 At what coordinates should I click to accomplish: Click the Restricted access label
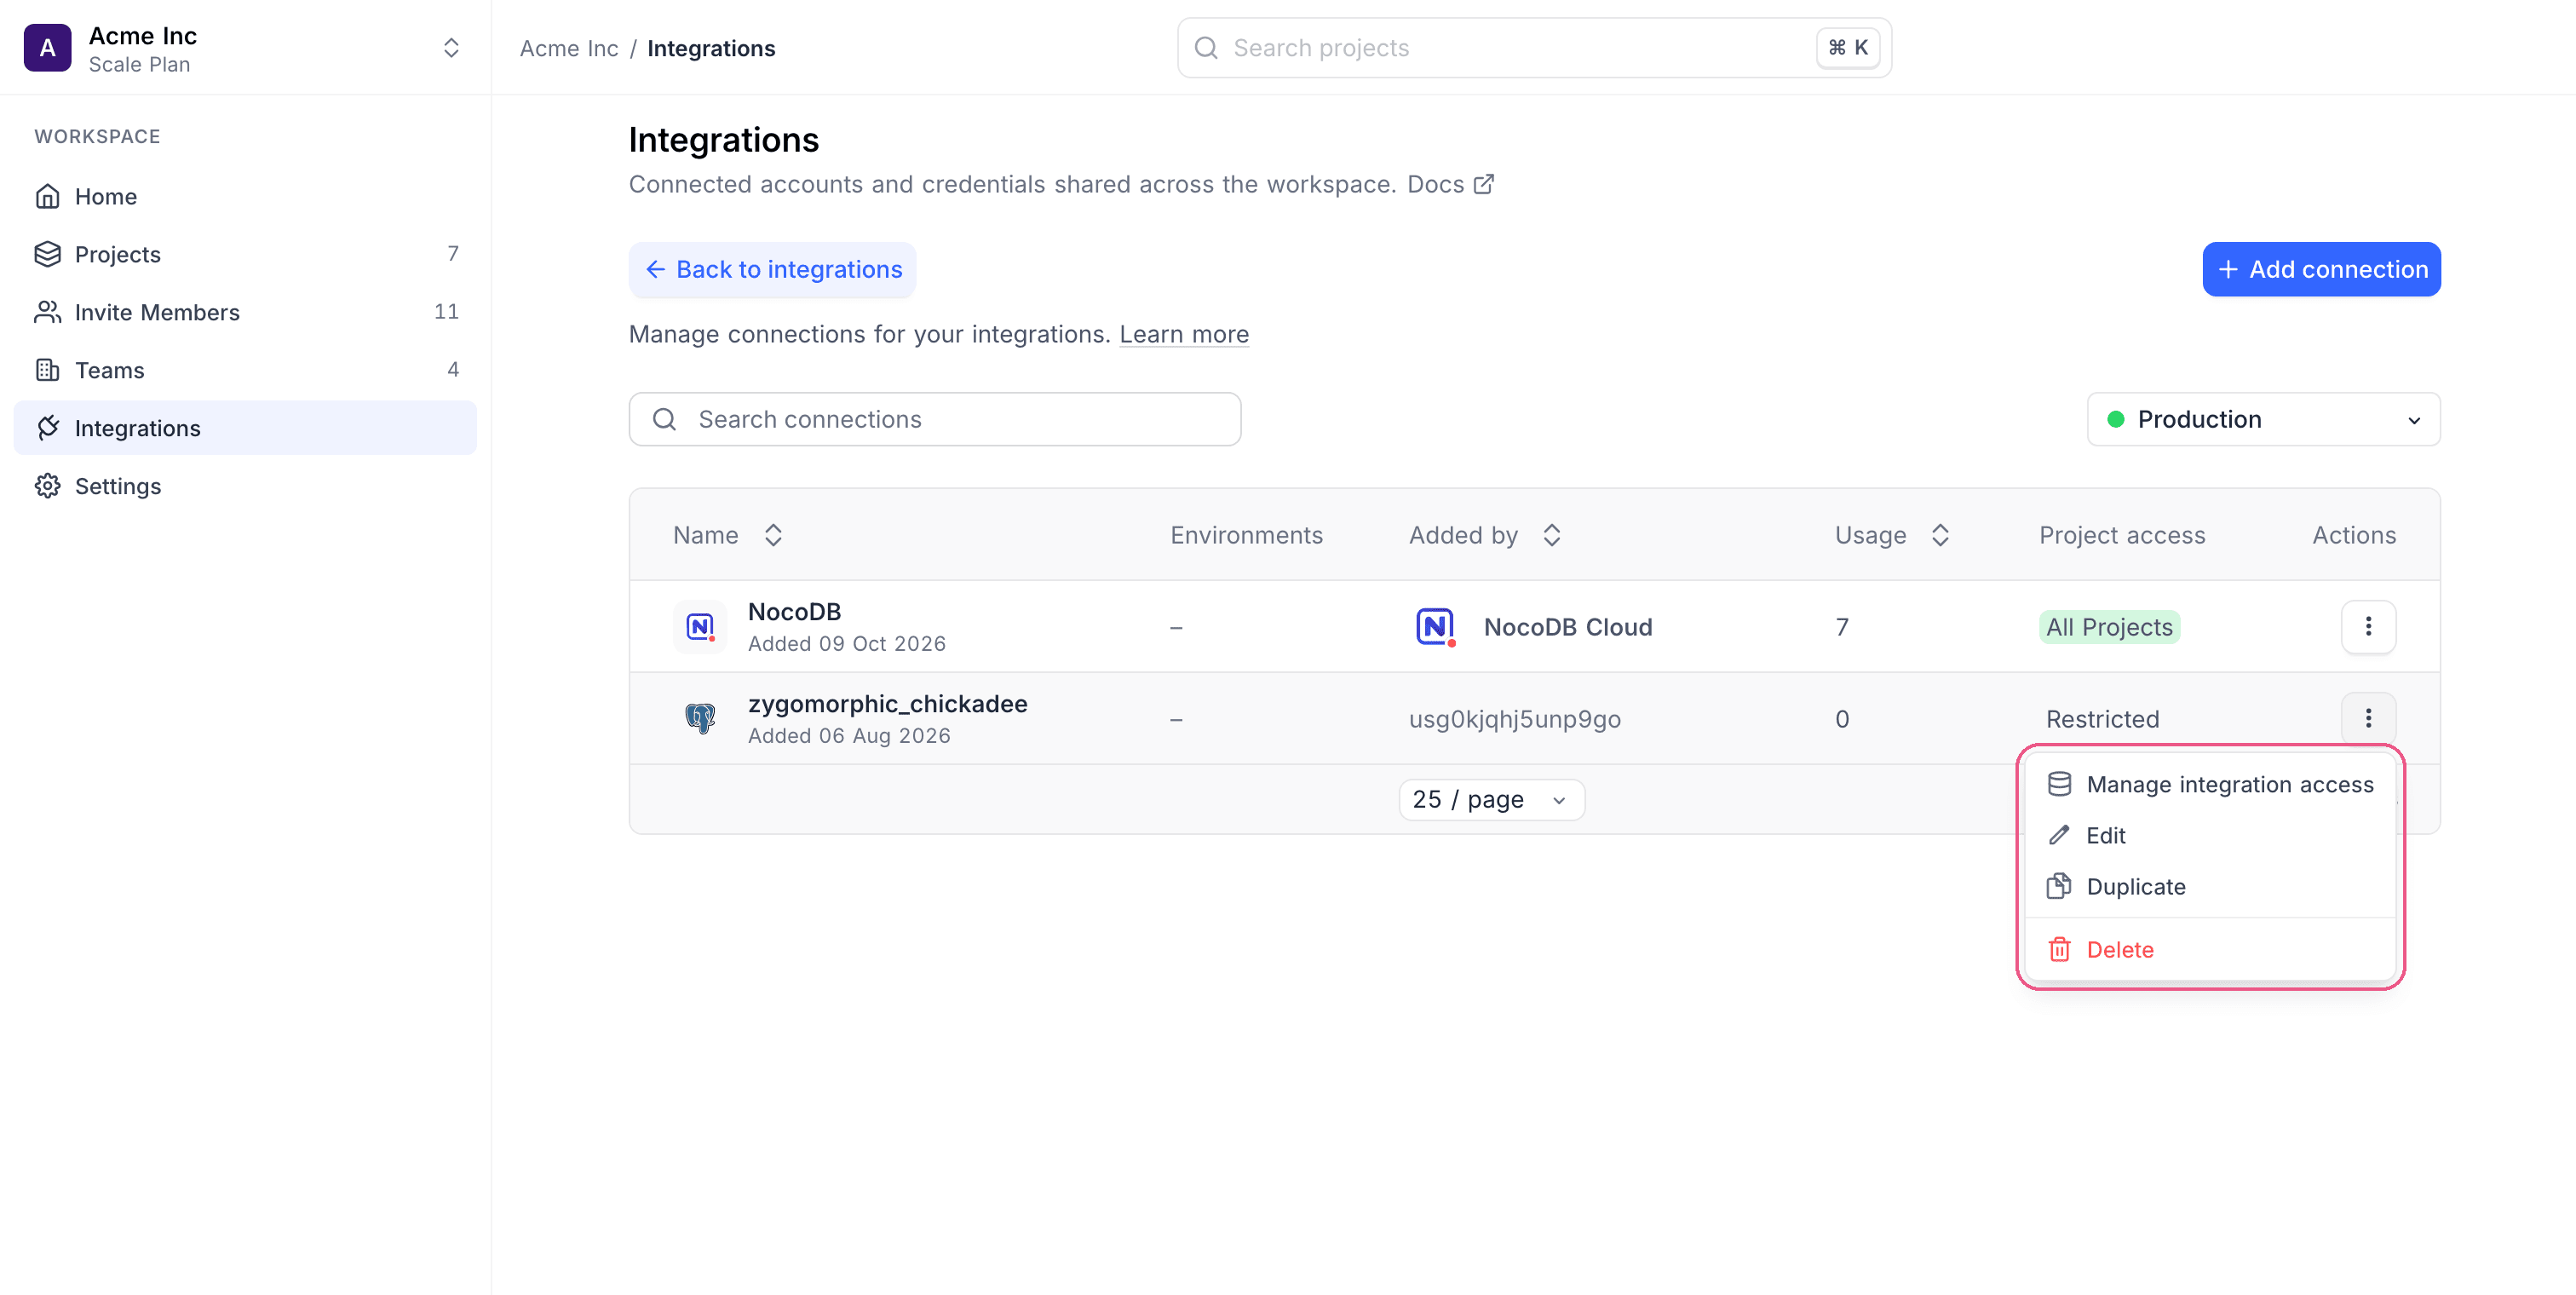2102,719
